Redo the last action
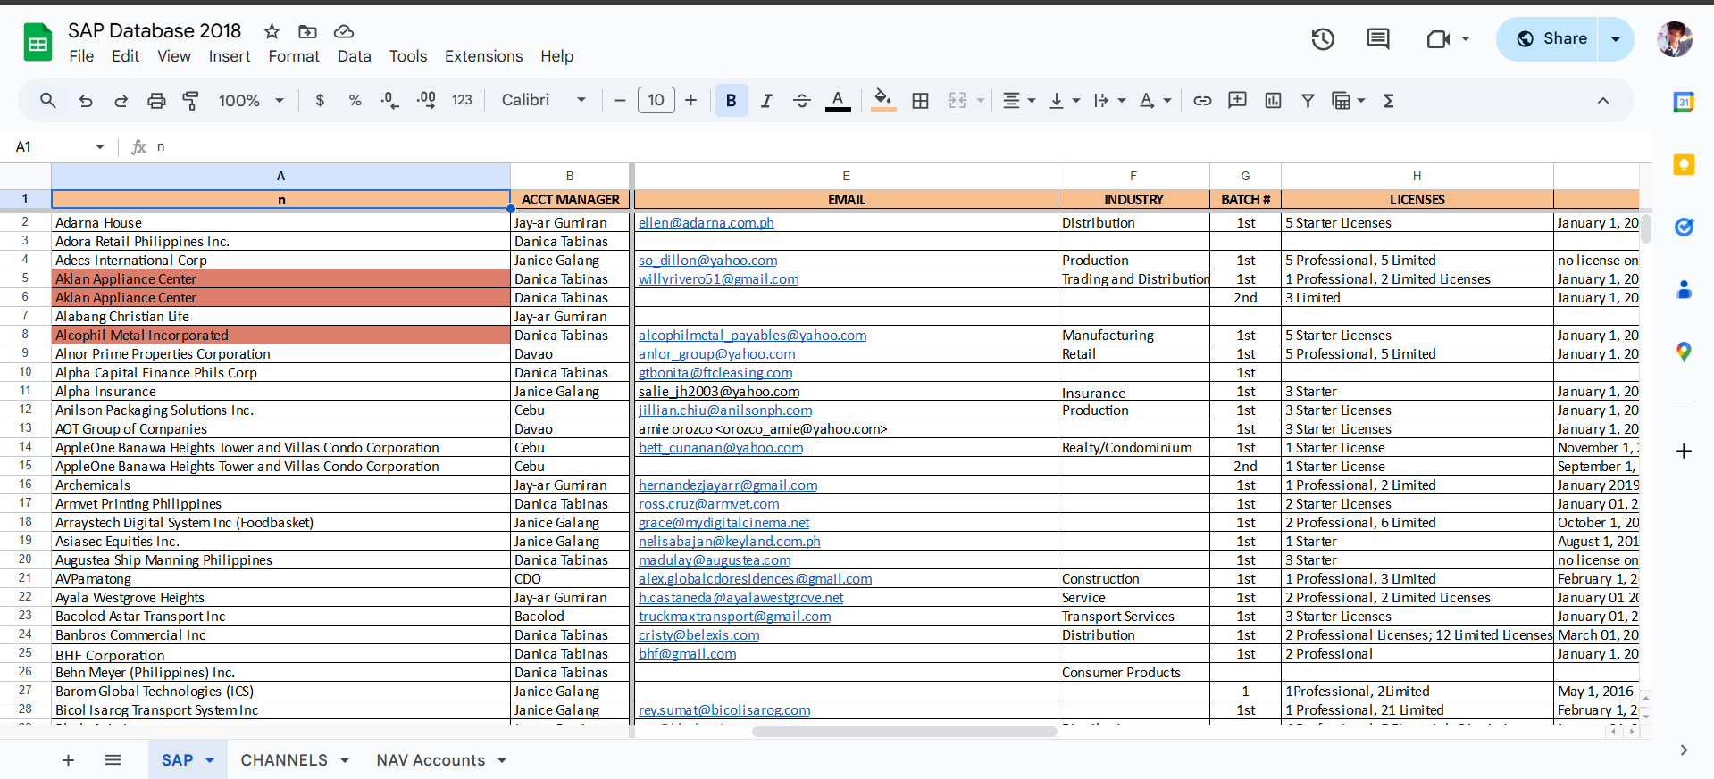Viewport: 1714px width, 779px height. 121,101
